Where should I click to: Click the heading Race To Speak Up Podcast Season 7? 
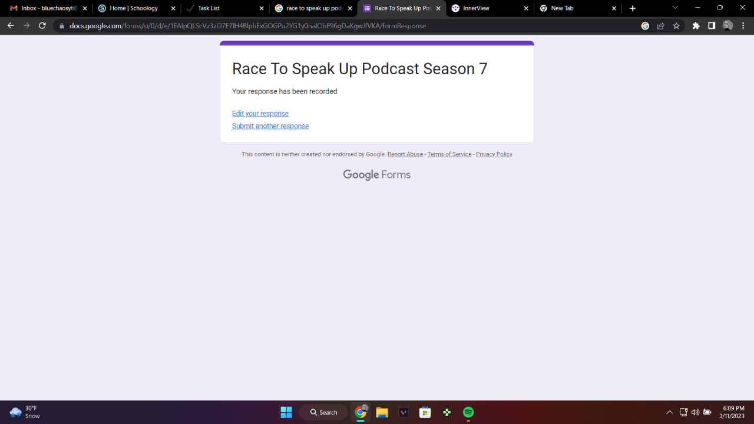point(360,69)
